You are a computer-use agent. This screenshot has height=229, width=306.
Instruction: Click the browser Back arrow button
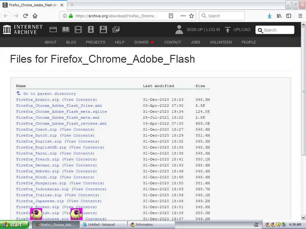(x=6, y=16)
